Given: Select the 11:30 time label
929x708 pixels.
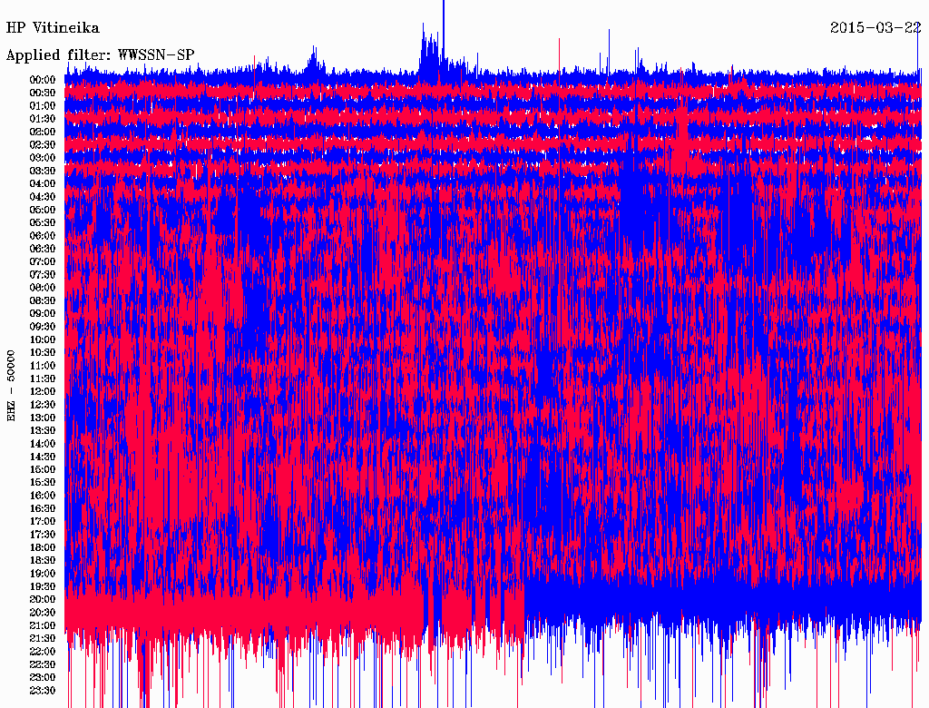Looking at the screenshot, I should (x=43, y=379).
